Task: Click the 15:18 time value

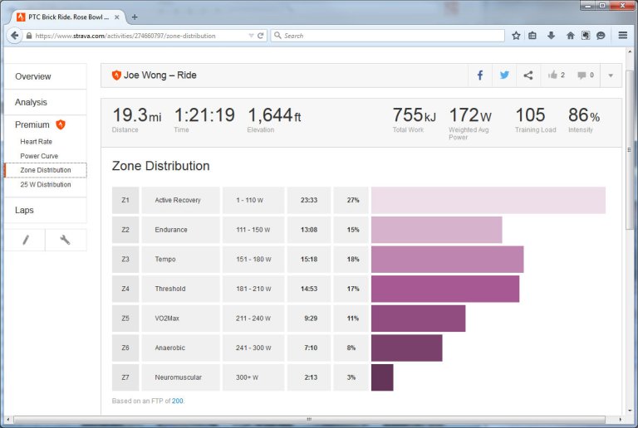Action: 309,259
